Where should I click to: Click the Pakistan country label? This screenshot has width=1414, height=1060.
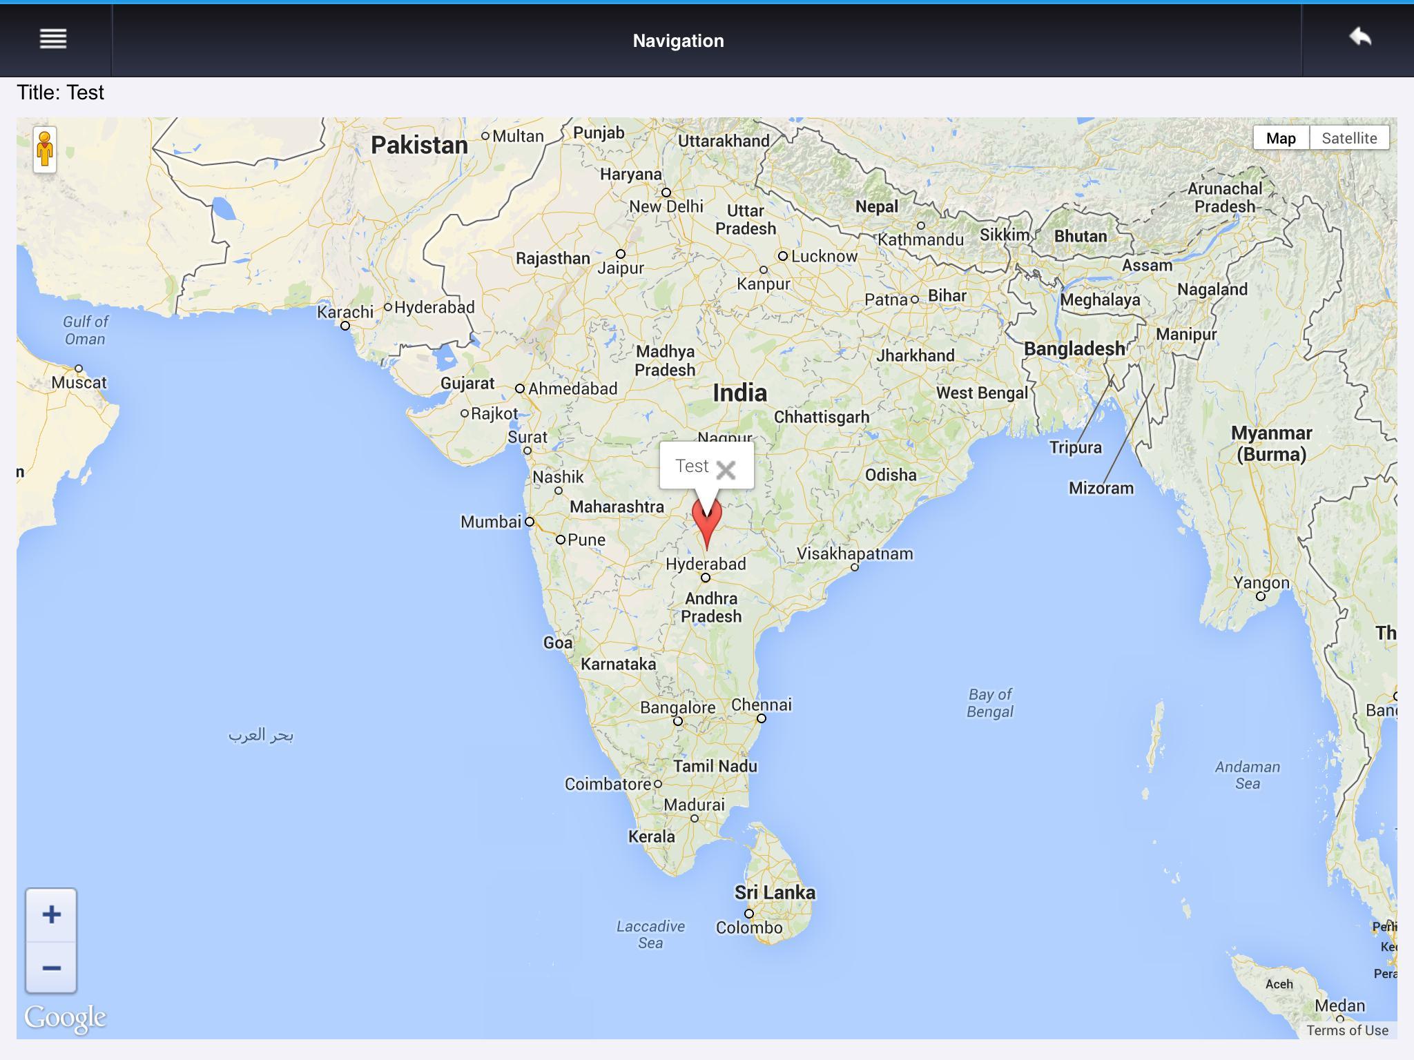[419, 145]
